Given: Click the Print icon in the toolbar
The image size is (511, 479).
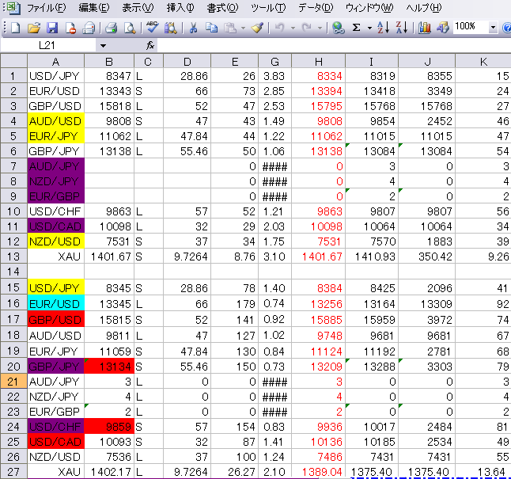Looking at the screenshot, I should [x=111, y=28].
